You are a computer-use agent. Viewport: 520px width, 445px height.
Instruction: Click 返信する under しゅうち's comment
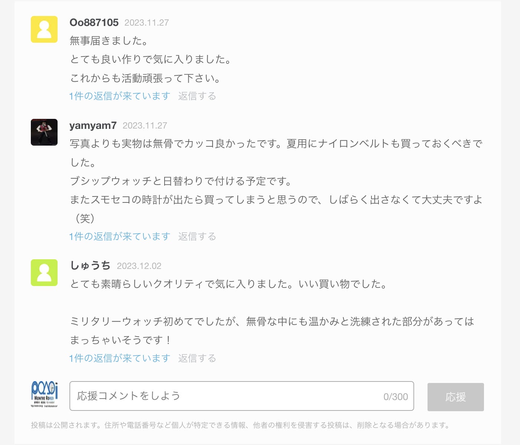pyautogui.click(x=197, y=358)
